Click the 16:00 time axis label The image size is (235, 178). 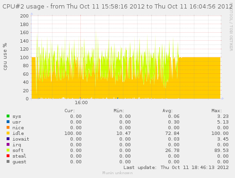pyautogui.click(x=81, y=103)
